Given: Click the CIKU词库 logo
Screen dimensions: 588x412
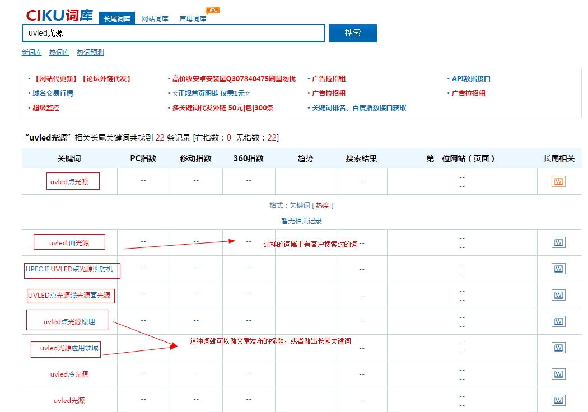Looking at the screenshot, I should 59,15.
